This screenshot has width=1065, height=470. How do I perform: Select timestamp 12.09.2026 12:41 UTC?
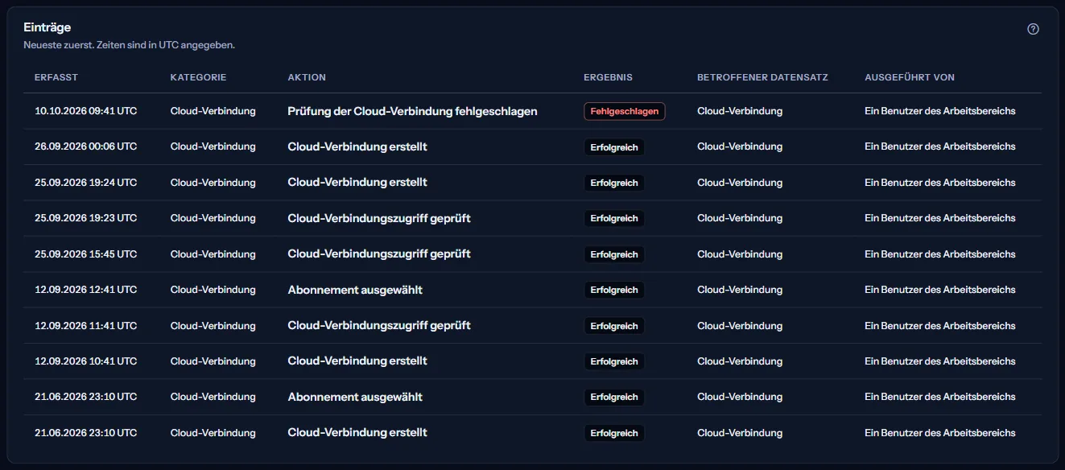[85, 290]
